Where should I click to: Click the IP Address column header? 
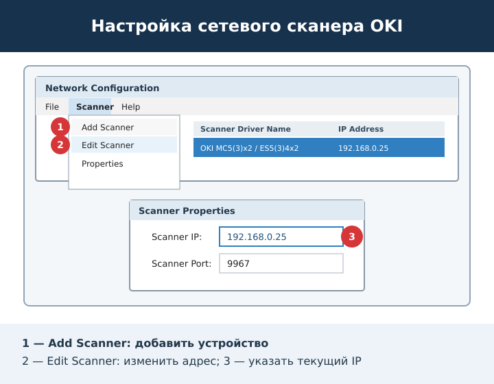pyautogui.click(x=361, y=129)
